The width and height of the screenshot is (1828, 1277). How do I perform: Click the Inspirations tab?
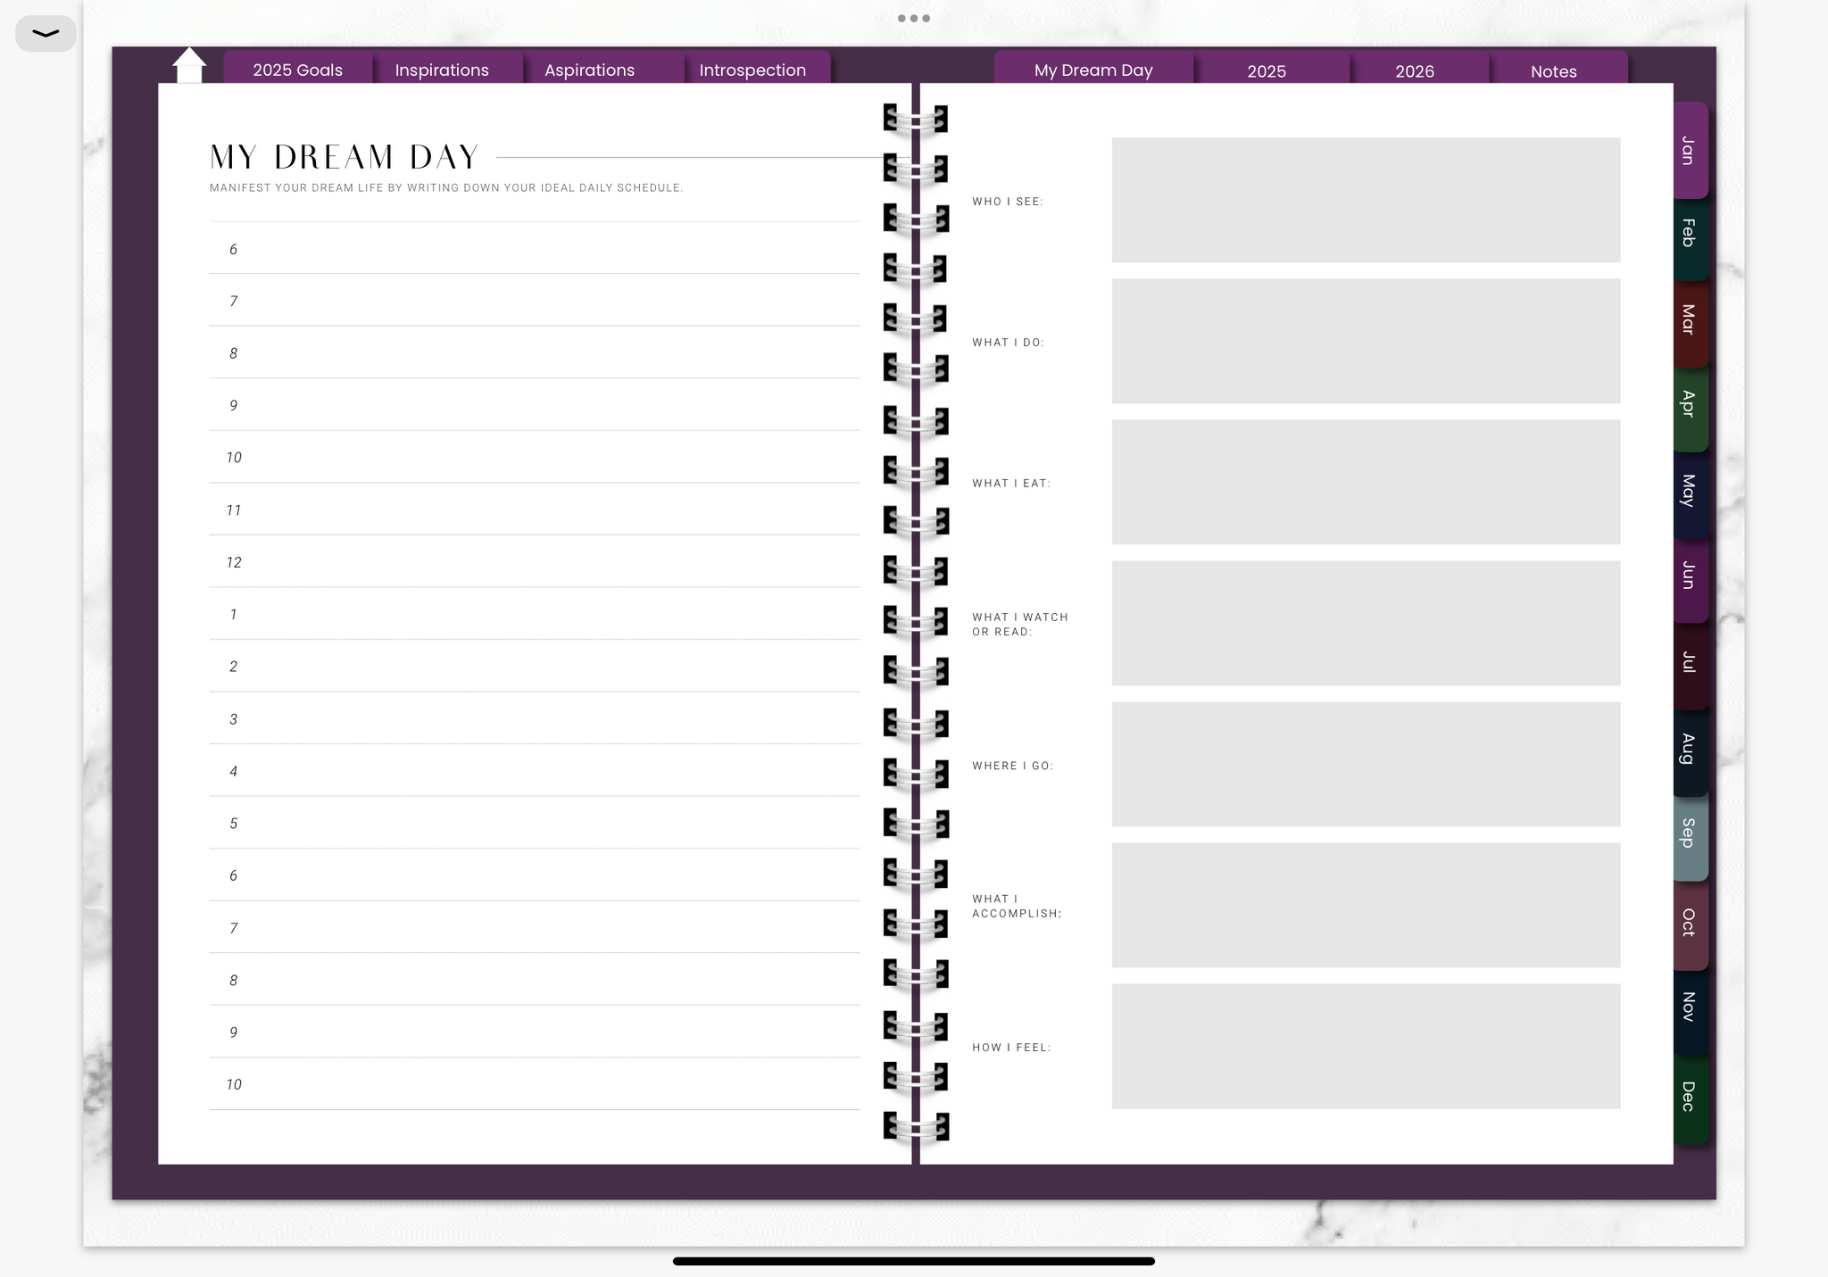[442, 70]
